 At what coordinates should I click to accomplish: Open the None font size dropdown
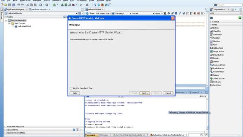click(159, 13)
